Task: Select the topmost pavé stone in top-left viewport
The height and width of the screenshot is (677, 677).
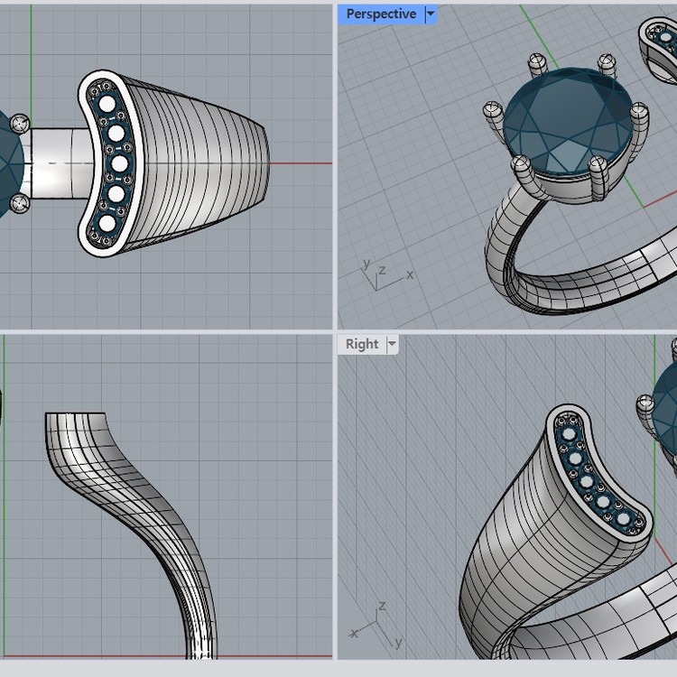Action: (x=107, y=104)
